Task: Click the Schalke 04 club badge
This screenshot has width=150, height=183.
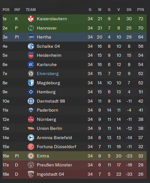Action: 31,46
